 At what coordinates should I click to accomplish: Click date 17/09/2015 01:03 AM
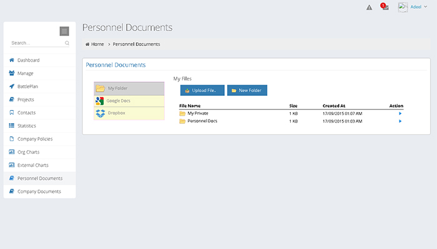(x=343, y=121)
